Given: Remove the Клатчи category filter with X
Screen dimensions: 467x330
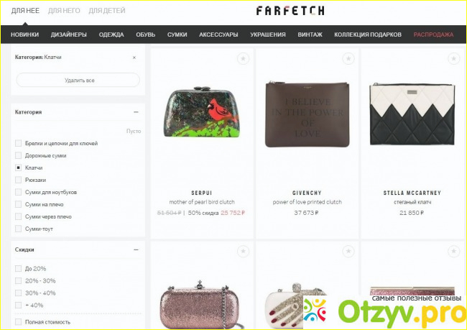Looking at the screenshot, I should [134, 58].
